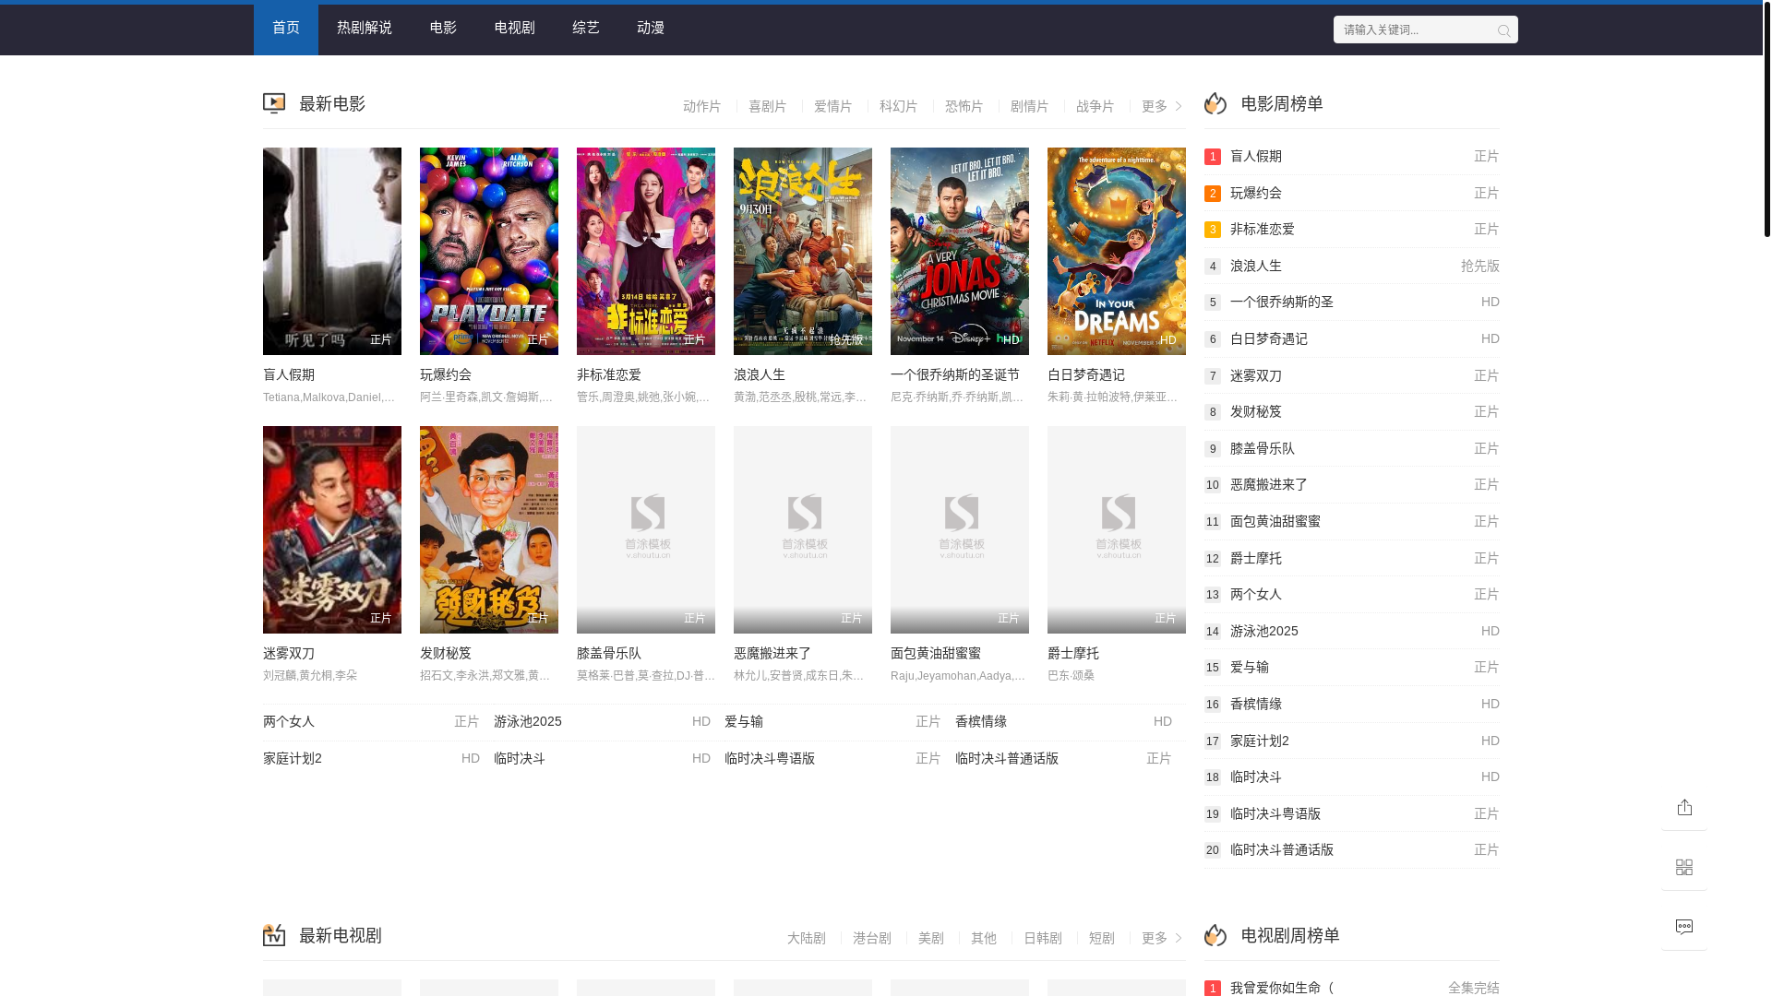The image size is (1772, 996).
Task: Filter movies by 剧情片
Action: pyautogui.click(x=1030, y=107)
